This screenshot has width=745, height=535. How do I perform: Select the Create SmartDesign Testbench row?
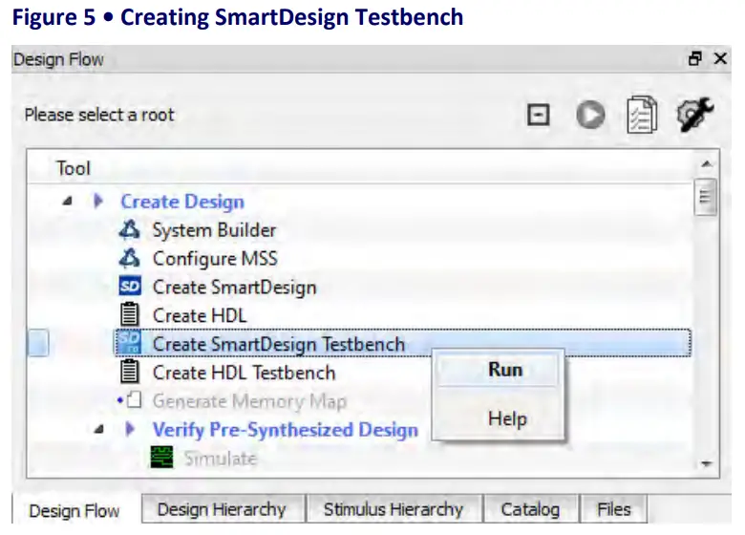click(402, 343)
